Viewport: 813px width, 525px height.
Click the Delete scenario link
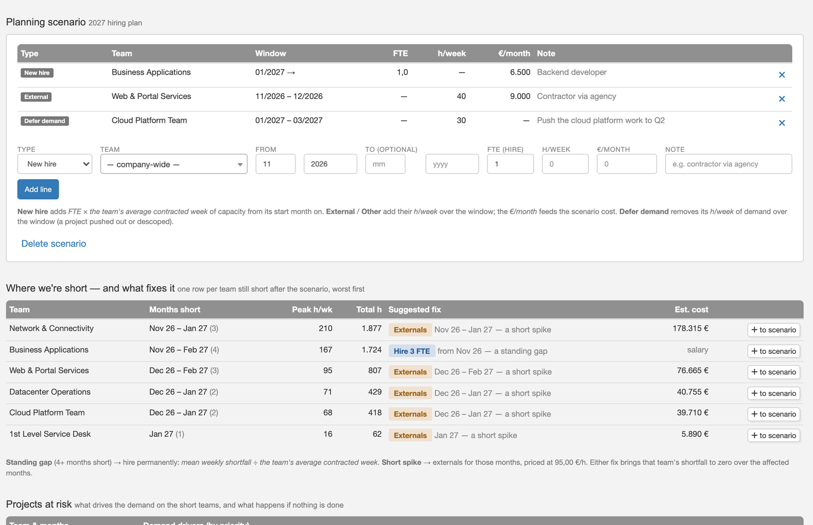coord(54,244)
